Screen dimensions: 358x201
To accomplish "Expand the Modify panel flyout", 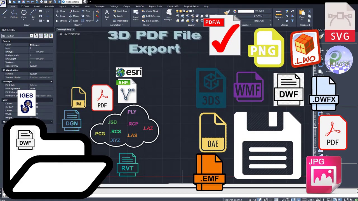I will click(78, 25).
